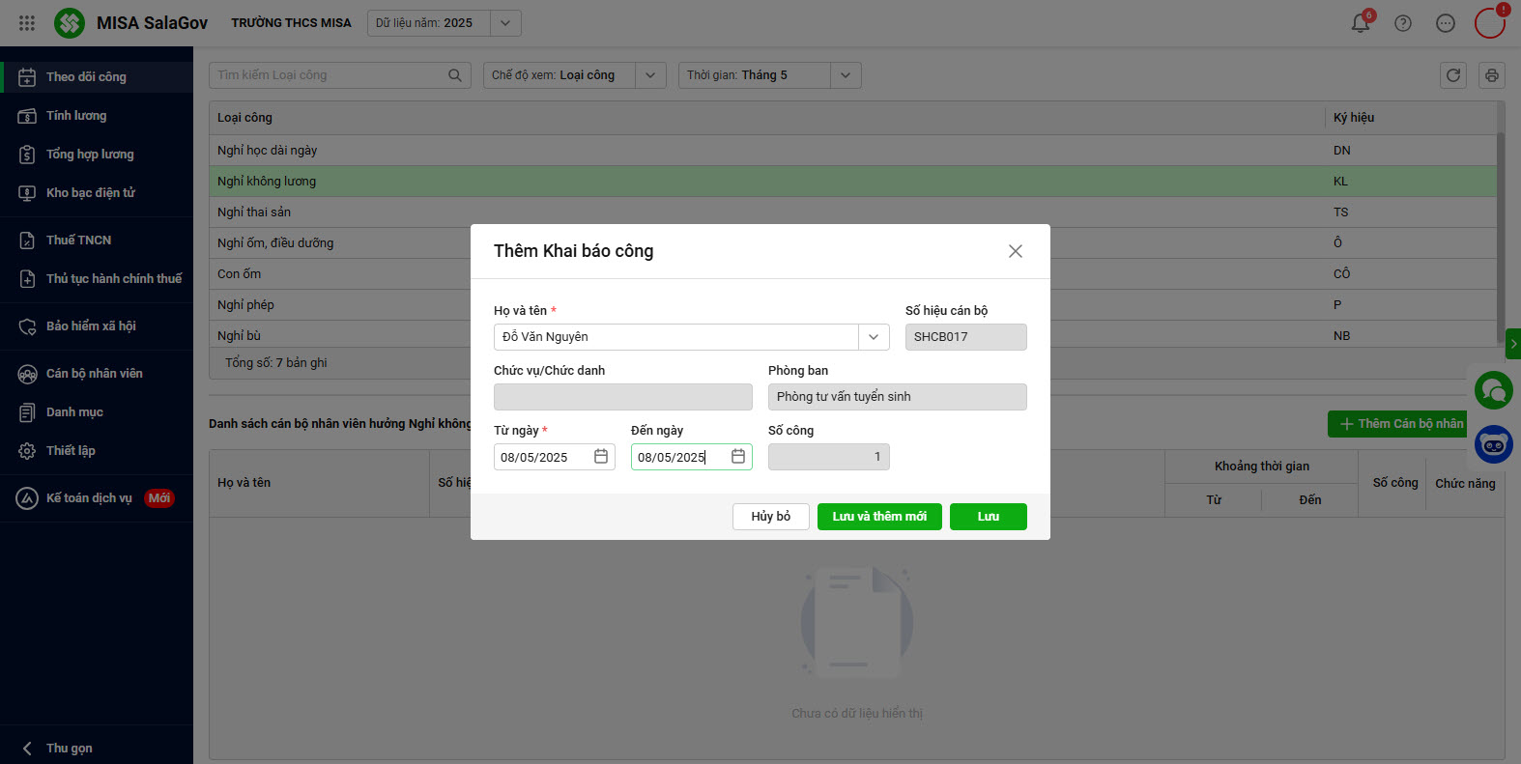The height and width of the screenshot is (764, 1521).
Task: Click the search magnifier in Loại công box
Action: point(455,75)
